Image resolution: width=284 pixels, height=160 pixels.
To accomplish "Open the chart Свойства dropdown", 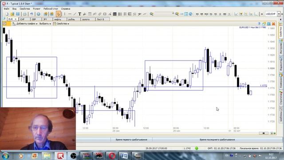I will (61, 24).
